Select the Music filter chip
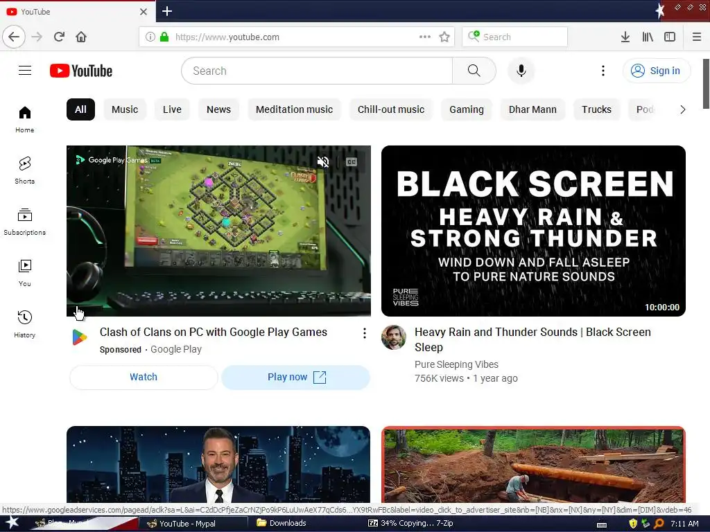 click(x=125, y=109)
